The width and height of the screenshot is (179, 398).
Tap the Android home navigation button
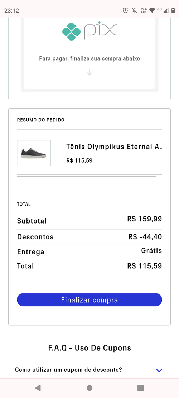click(x=89, y=388)
